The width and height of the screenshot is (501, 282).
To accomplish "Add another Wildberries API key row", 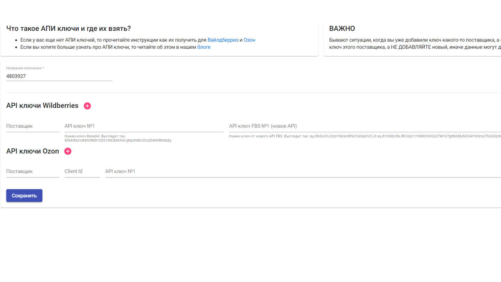I will point(87,106).
